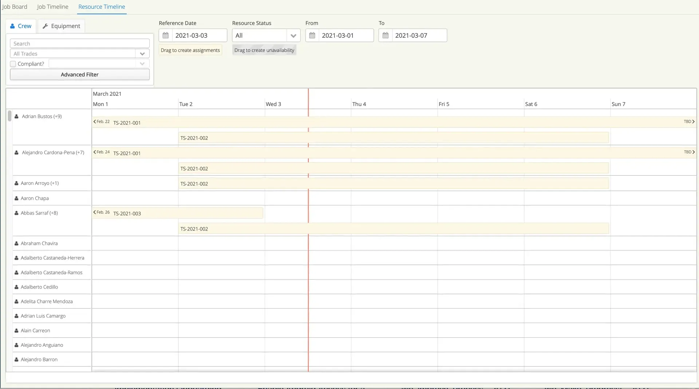Click person icon beside Abbas Sarraf

tap(16, 213)
